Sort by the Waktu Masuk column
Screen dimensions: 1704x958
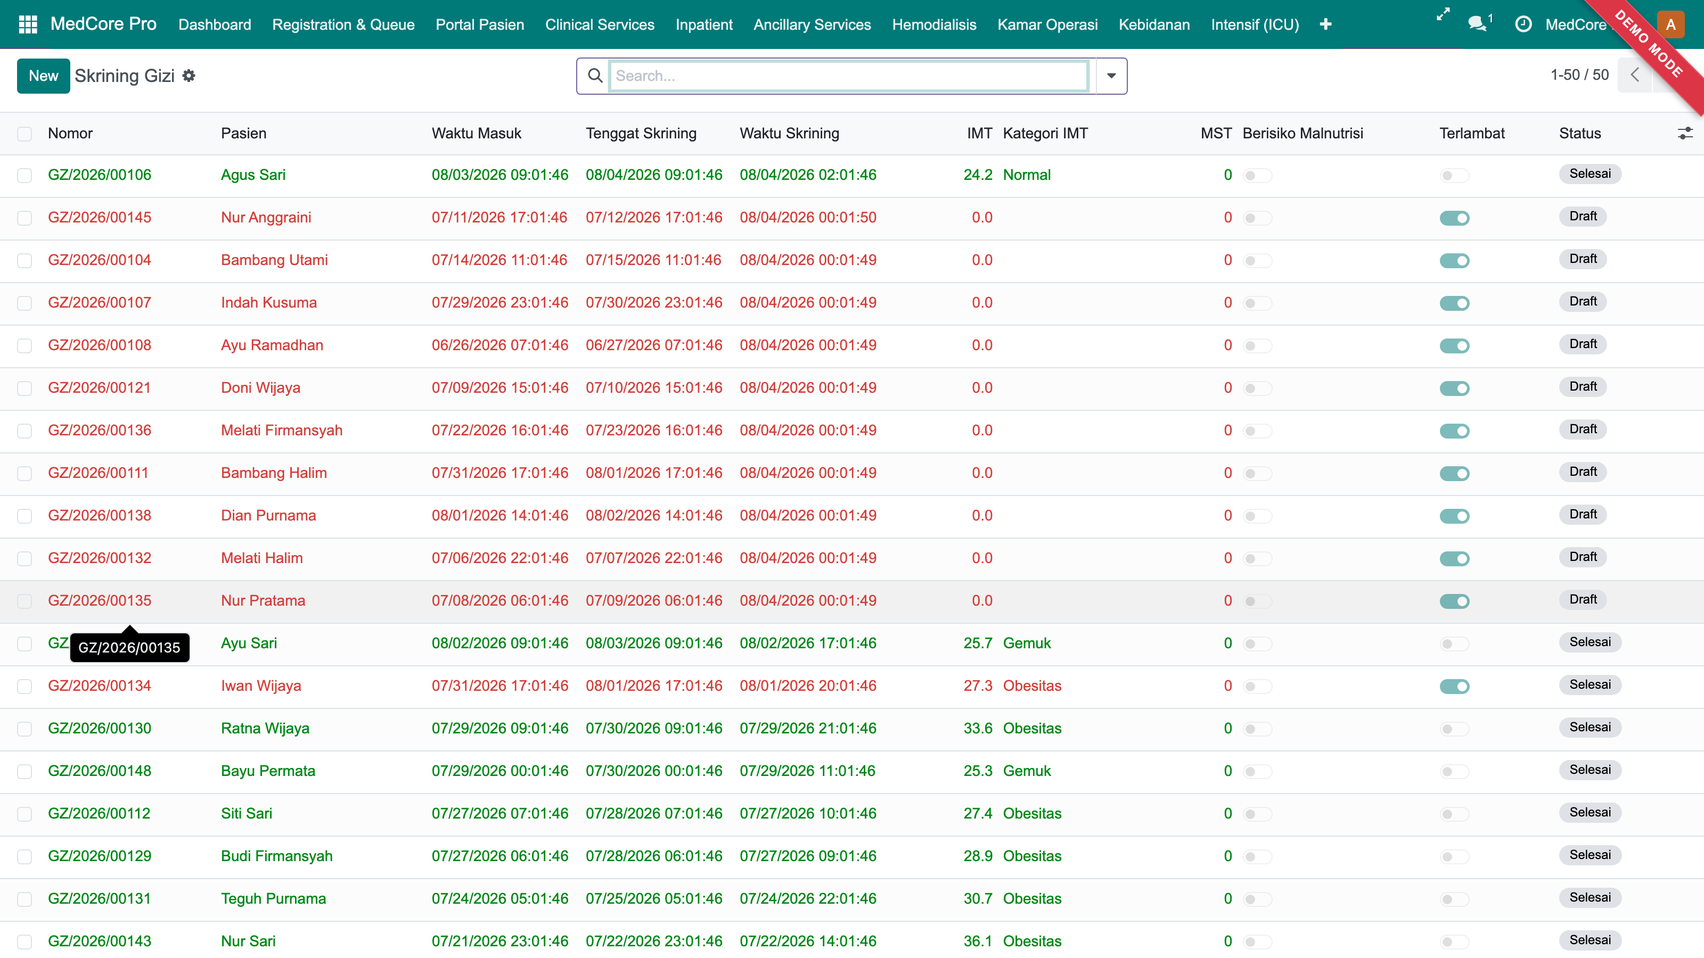point(476,134)
